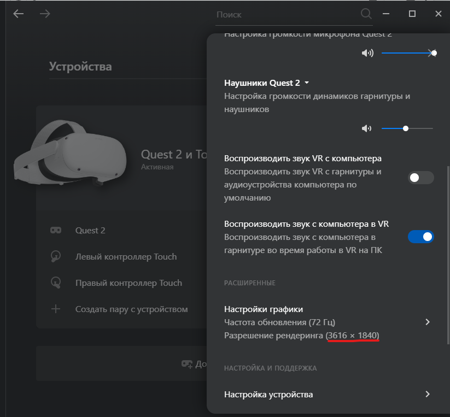Select Правый контроллер Touch entry
Screen dimensions: 450x417
coord(128,283)
